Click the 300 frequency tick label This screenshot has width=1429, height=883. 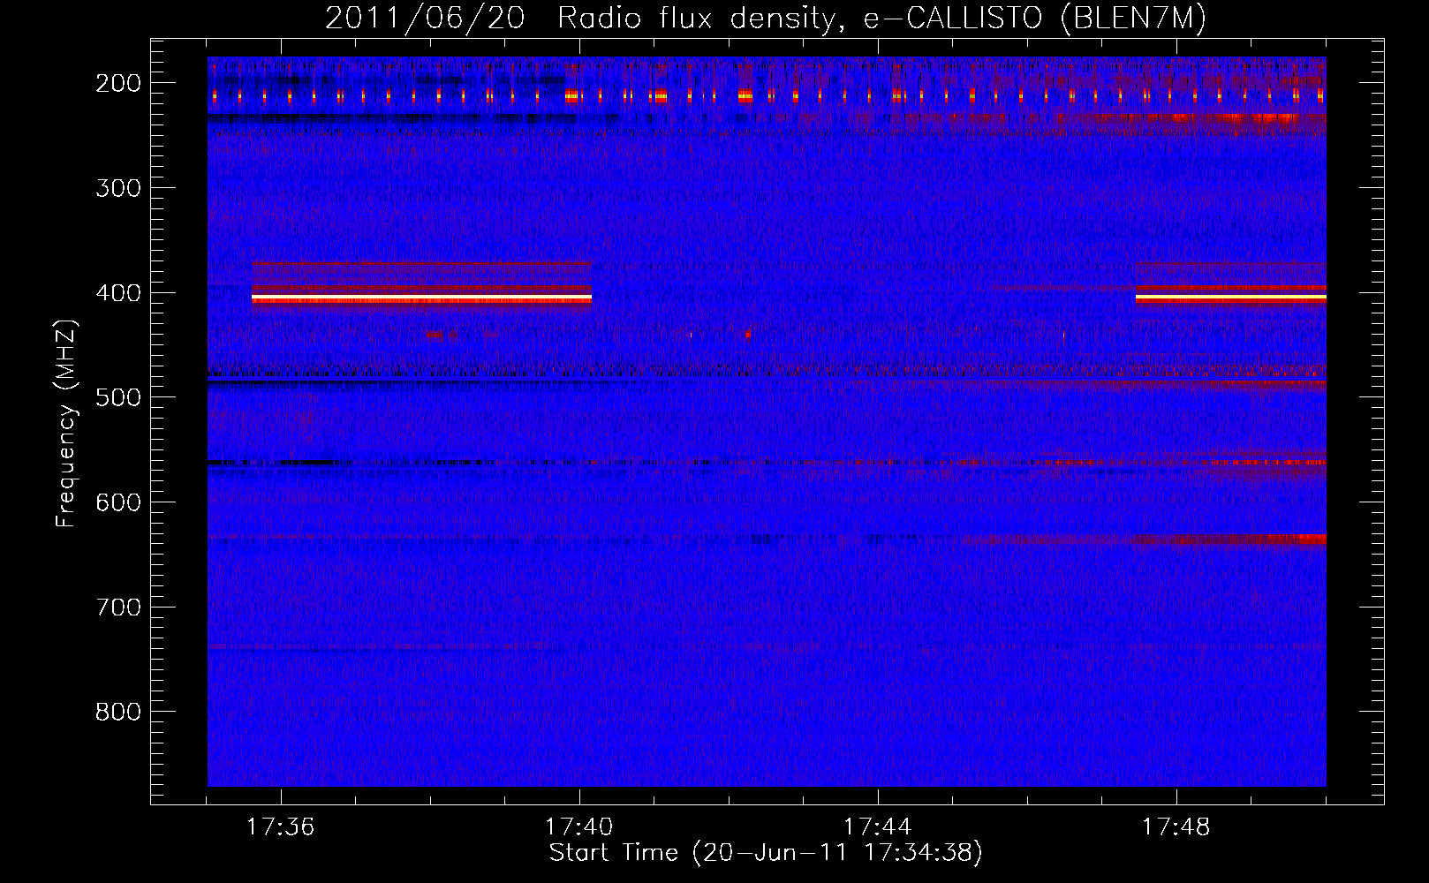pos(118,188)
